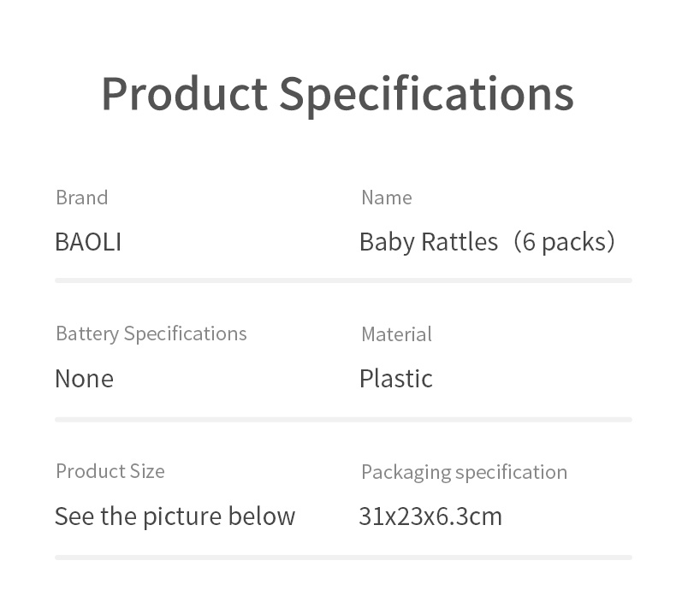Click the "Product Specifications" heading

(337, 93)
